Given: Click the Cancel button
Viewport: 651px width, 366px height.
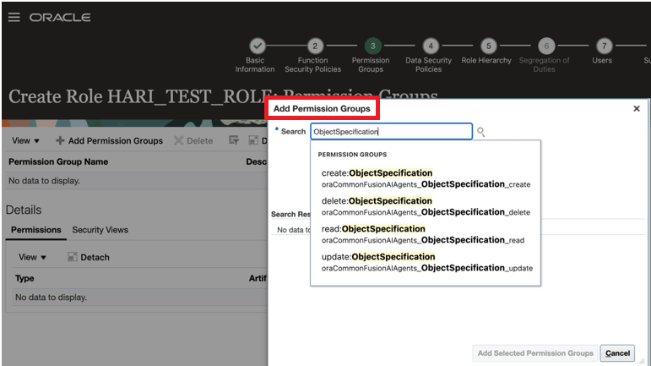Looking at the screenshot, I should 617,353.
